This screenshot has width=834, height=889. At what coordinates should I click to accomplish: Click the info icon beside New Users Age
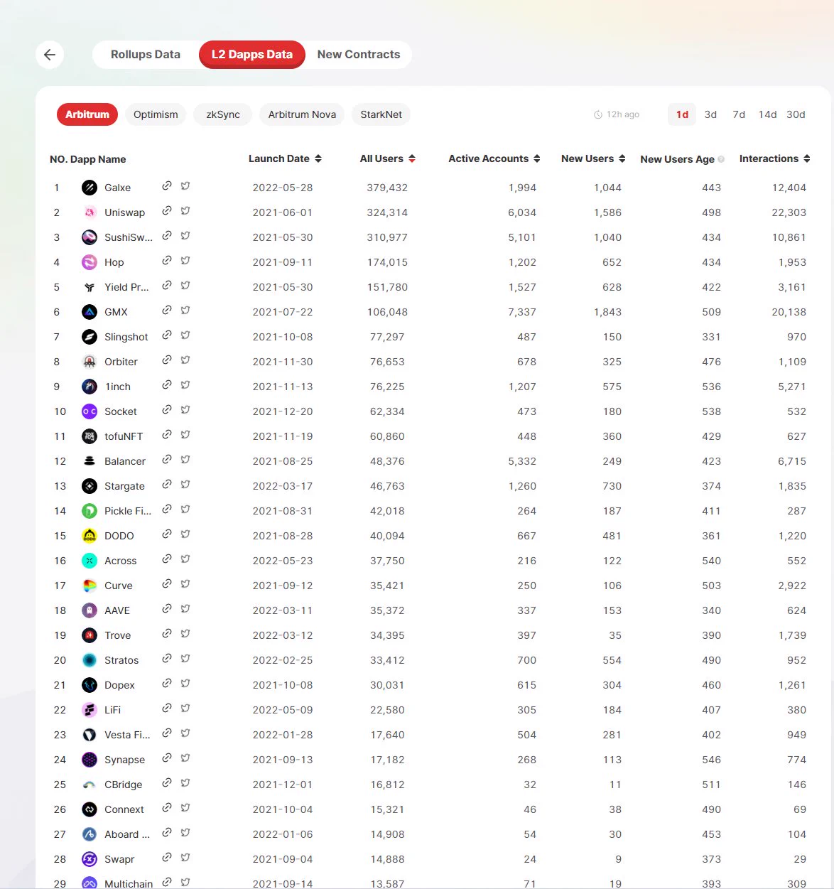coord(721,159)
